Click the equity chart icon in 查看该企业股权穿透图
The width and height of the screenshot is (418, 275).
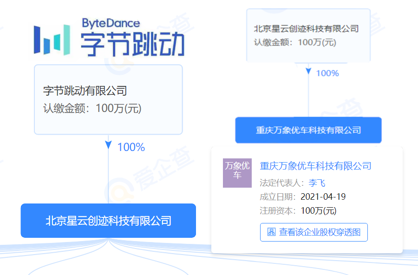pos(271,232)
